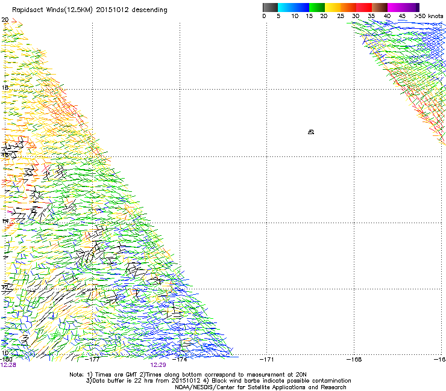Click the orange 25-30 knots legend swatch
This screenshot has width=446, height=391.
pyautogui.click(x=348, y=7)
